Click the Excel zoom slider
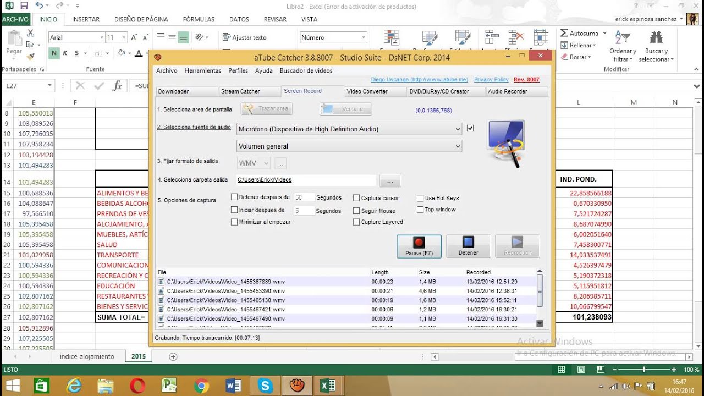704x396 pixels. [643, 370]
